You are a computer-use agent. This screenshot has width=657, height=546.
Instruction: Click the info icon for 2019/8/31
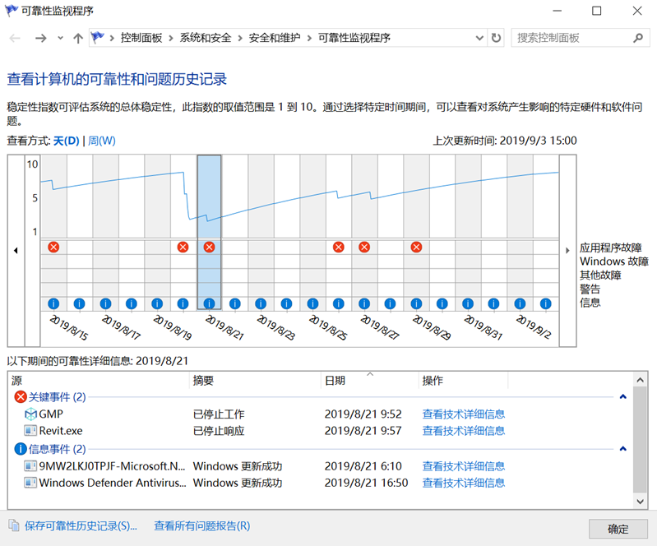click(x=468, y=303)
